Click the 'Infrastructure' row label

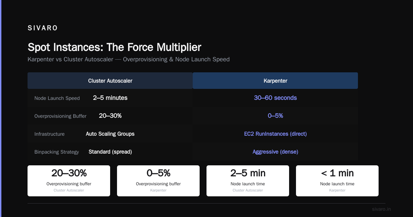coord(50,134)
